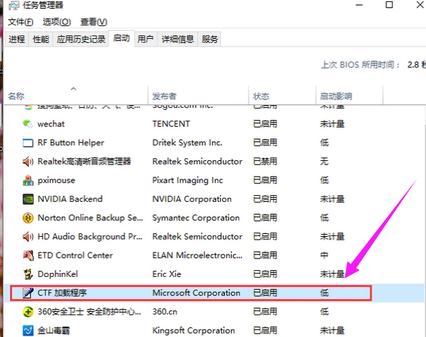
Task: Click the 360安全卫士 icon
Action: 27,312
